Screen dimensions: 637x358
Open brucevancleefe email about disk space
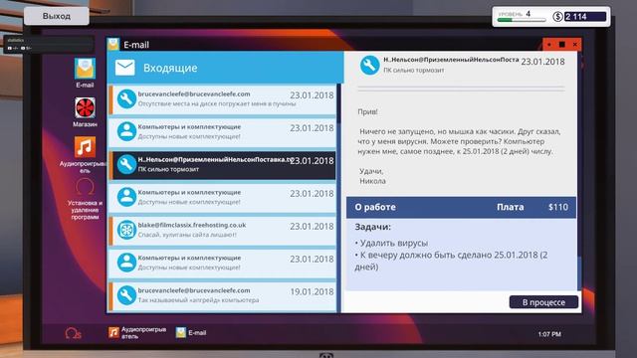point(223,99)
